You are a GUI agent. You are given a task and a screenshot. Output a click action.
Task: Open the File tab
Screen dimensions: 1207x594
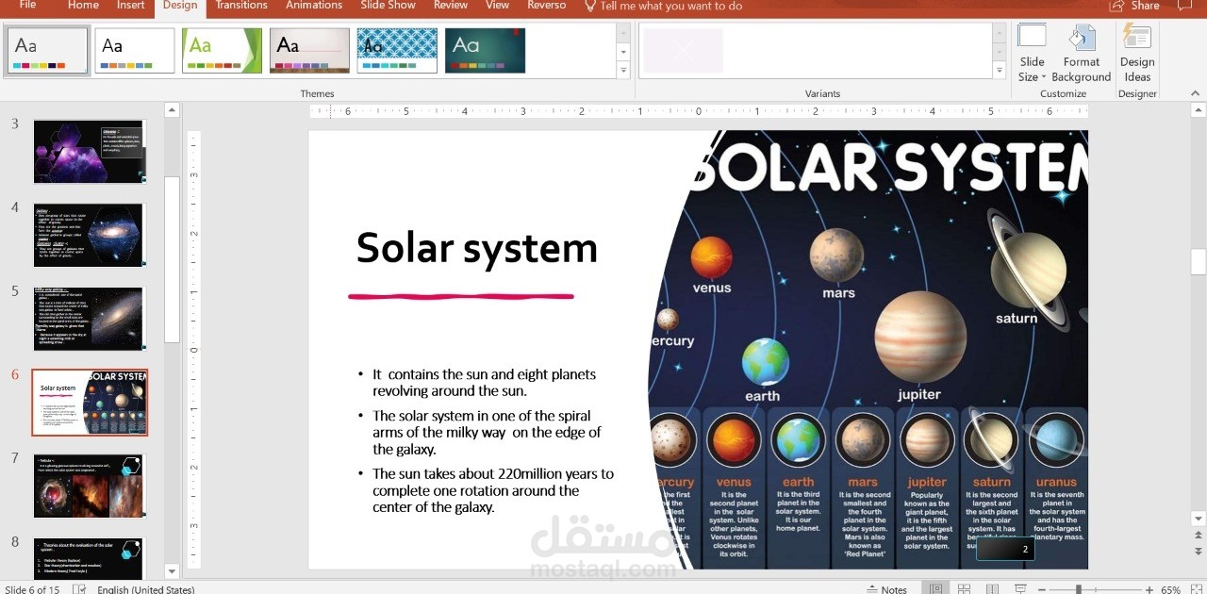tap(27, 6)
